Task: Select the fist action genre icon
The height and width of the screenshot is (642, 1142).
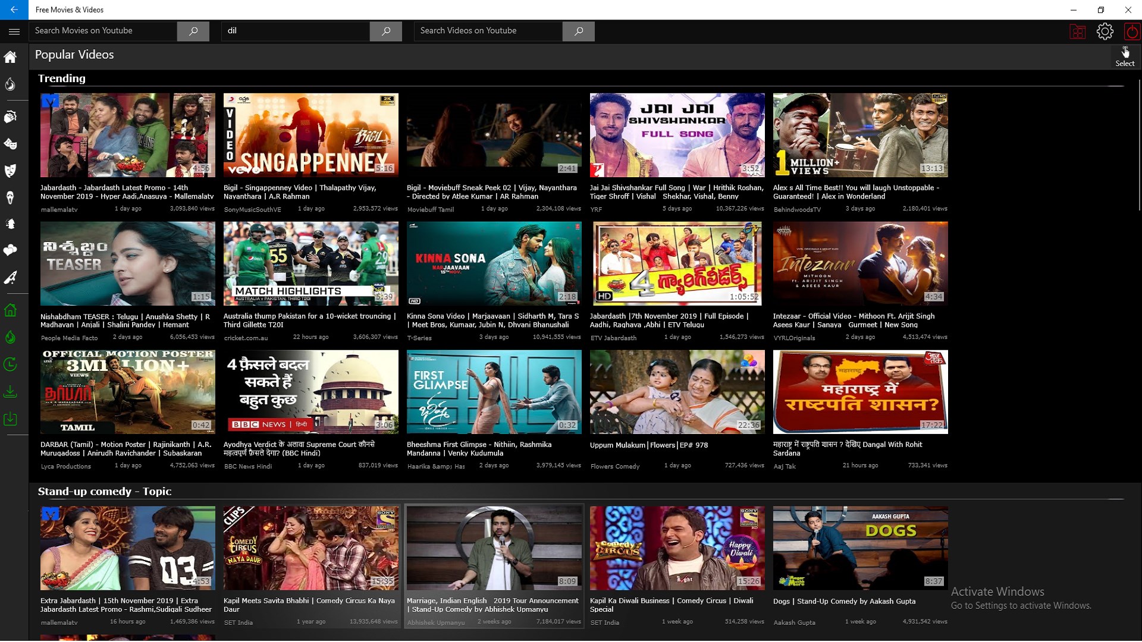Action: pos(10,117)
